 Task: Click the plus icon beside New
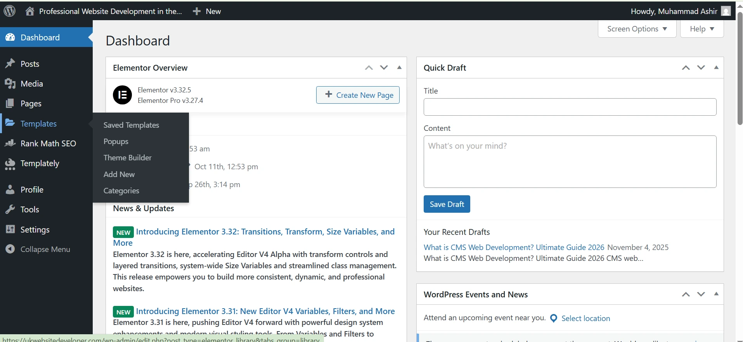coord(197,11)
